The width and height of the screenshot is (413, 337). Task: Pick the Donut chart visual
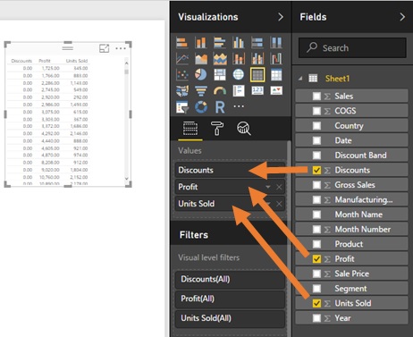pyautogui.click(x=201, y=106)
